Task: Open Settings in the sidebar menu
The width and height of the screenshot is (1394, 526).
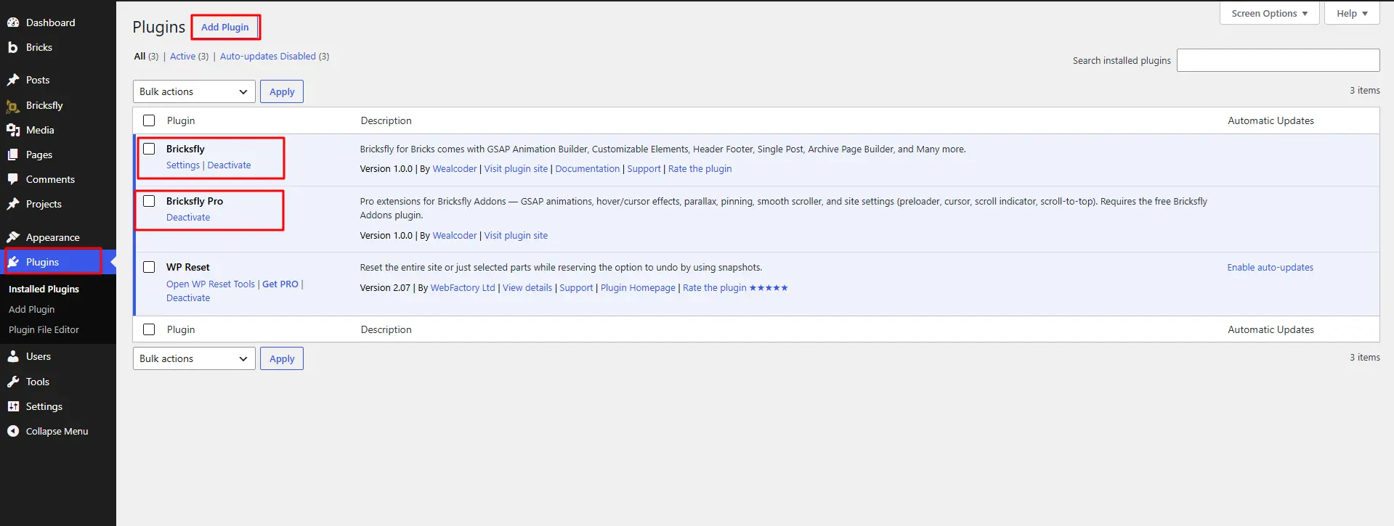Action: coord(44,406)
